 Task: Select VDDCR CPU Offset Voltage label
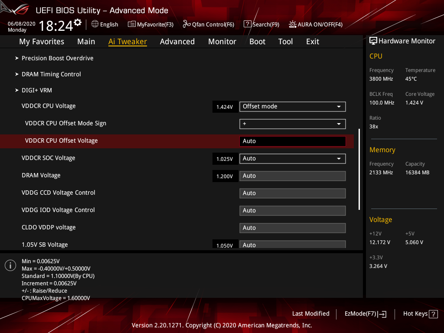point(61,140)
